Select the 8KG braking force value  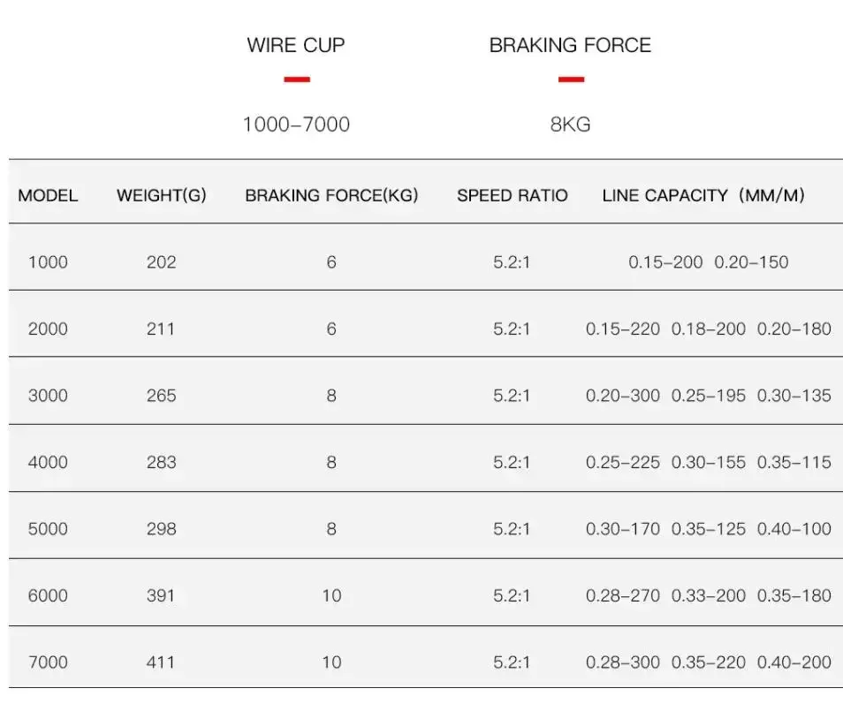point(570,125)
